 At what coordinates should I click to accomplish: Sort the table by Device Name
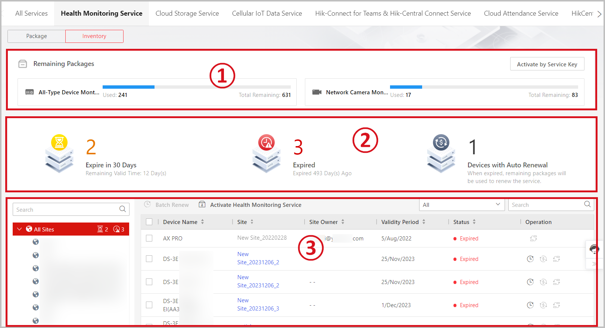203,222
